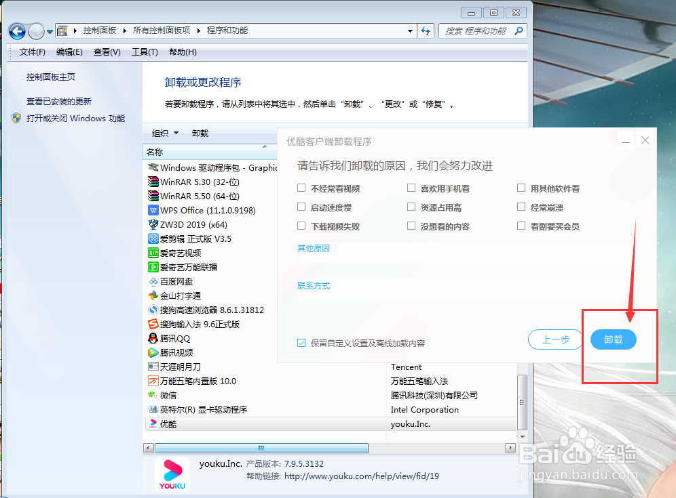The image size is (676, 498).
Task: Check 没想看的内容 reason
Action: 411,226
